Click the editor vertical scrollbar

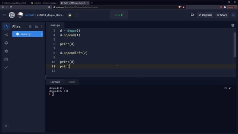pos(235,45)
